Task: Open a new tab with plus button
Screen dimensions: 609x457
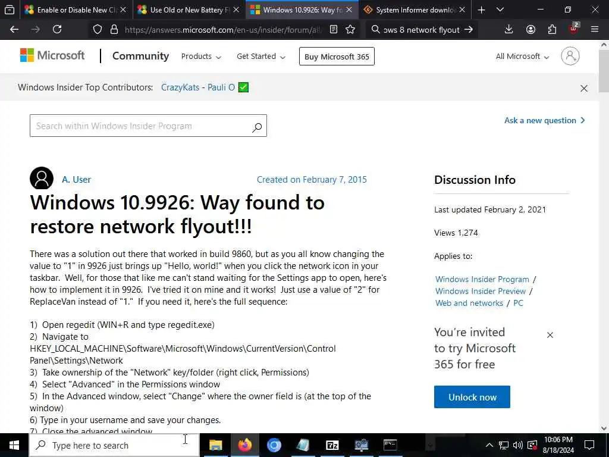Action: [482, 10]
